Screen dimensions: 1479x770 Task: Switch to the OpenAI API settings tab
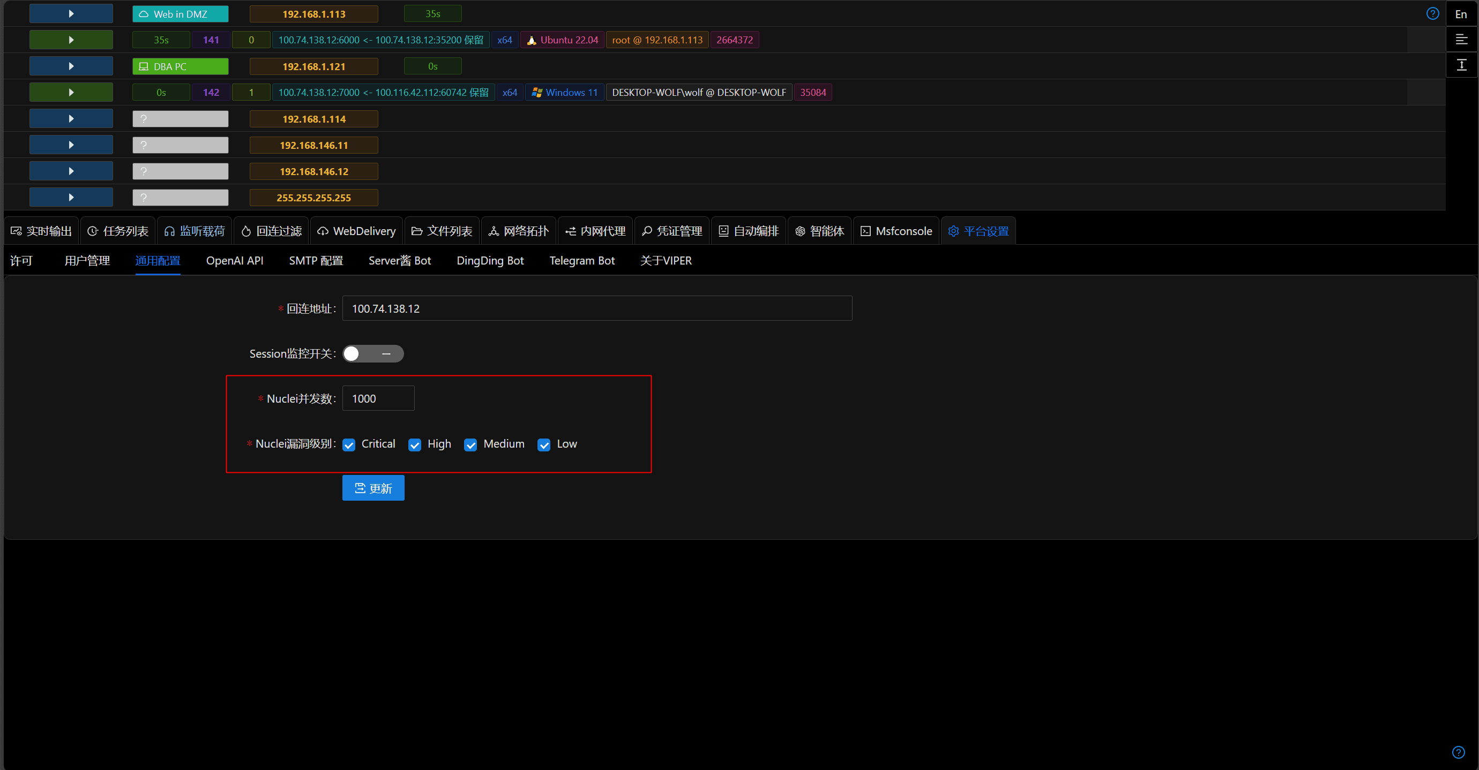[x=235, y=261]
